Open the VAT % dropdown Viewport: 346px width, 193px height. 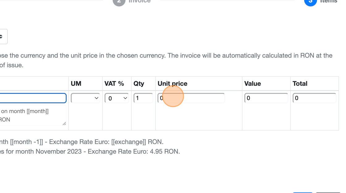coord(116,98)
